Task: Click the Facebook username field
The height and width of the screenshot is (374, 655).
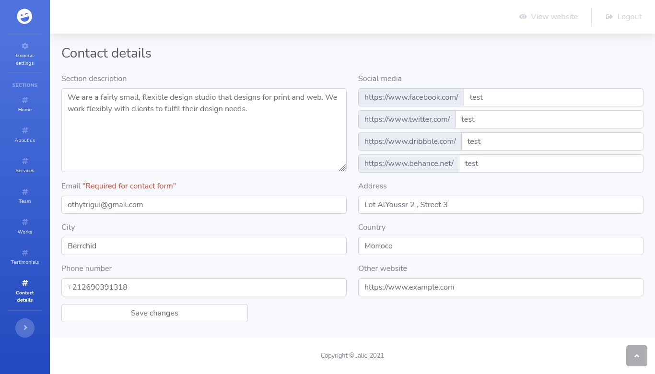Action: 553,97
